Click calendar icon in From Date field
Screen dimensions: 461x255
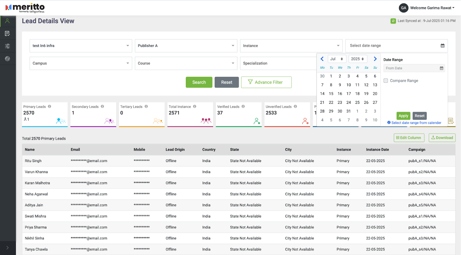pos(441,68)
